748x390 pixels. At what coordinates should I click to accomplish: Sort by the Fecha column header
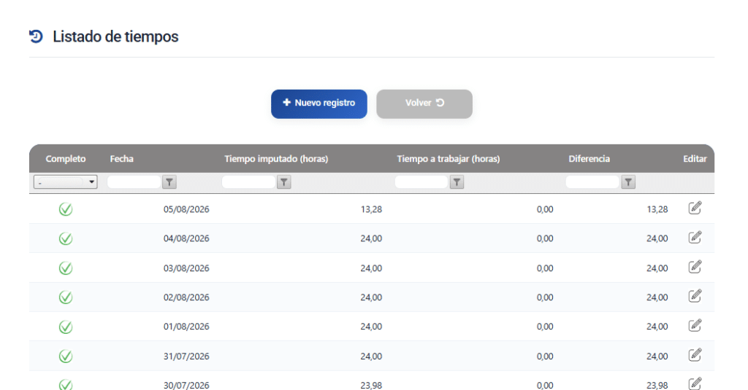122,159
